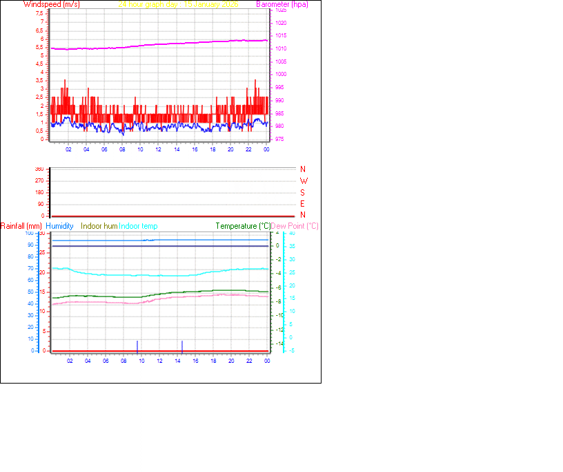Toggle the Rainfall (mm) display
563x472 pixels.
click(x=22, y=225)
